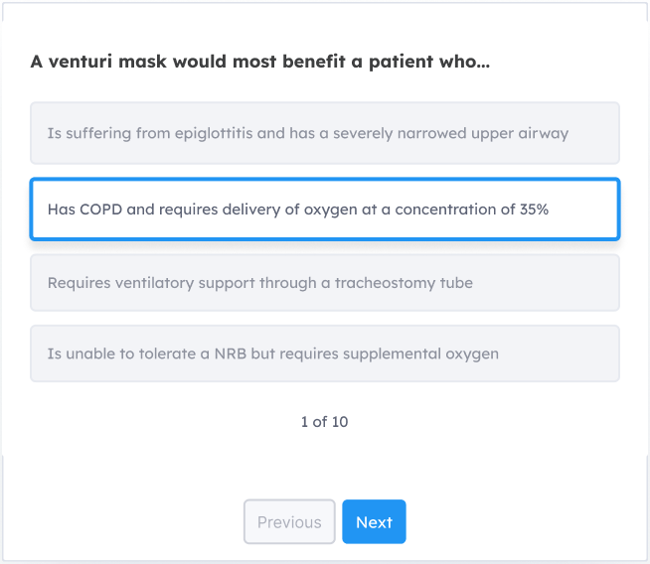Advance to question 2 with Next
Screen dimensions: 650x564
(374, 522)
